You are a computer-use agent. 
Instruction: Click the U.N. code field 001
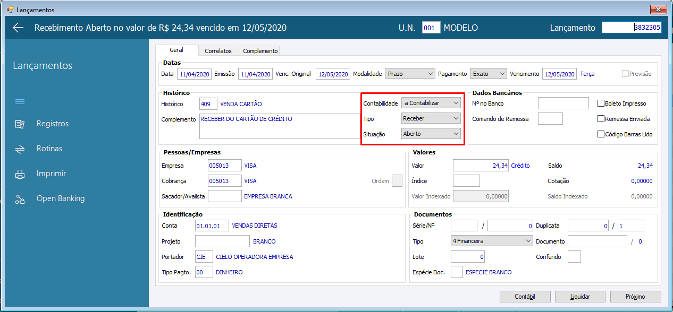[x=431, y=28]
